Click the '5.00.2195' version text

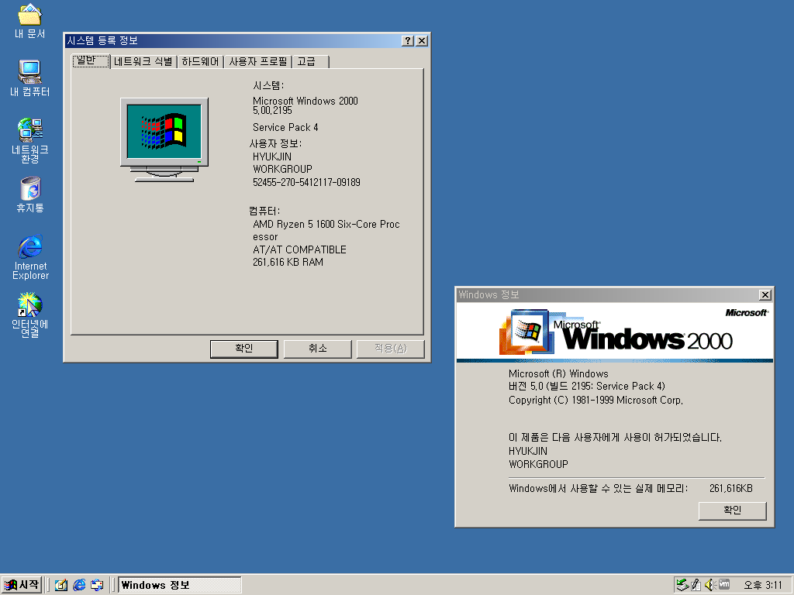(x=272, y=110)
